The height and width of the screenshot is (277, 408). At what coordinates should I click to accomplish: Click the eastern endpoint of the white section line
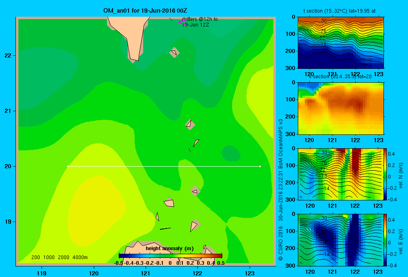point(260,166)
